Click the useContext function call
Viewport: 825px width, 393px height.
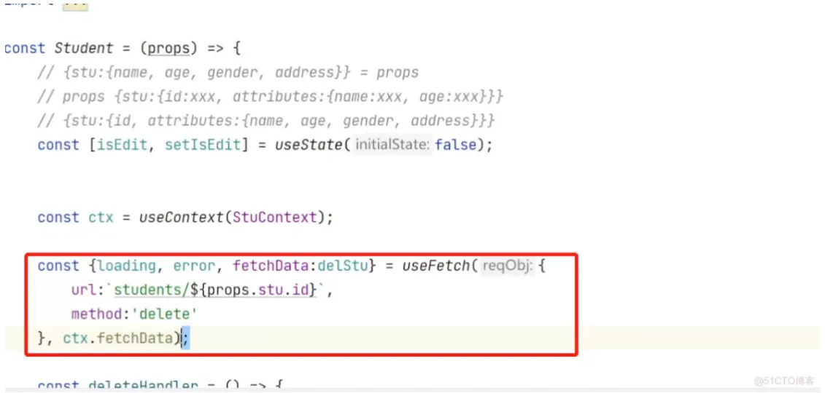(x=182, y=217)
